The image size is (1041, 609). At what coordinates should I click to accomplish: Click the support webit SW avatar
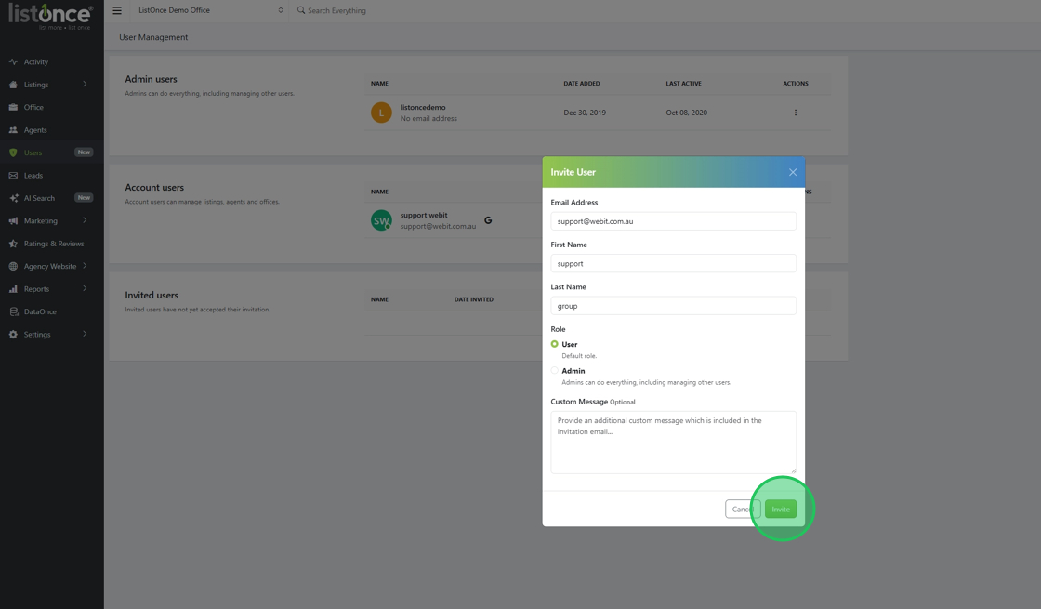[381, 220]
